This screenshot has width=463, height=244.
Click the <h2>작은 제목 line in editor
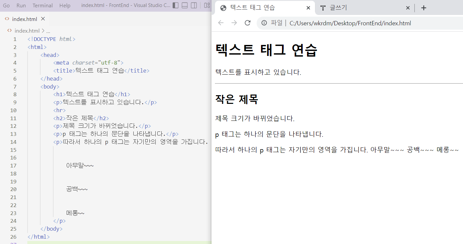coord(81,118)
